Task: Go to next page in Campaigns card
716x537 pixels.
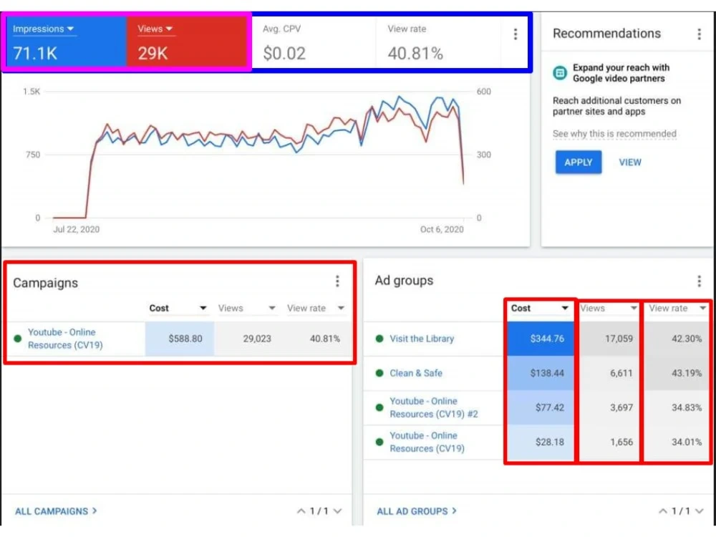Action: coord(337,511)
